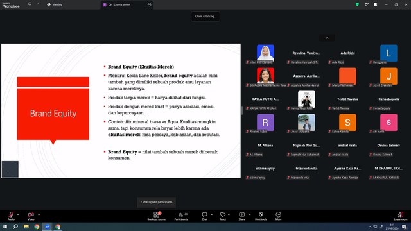Click the dark video thumbnail on slide corner
411x231 pixels.
pyautogui.click(x=10, y=169)
